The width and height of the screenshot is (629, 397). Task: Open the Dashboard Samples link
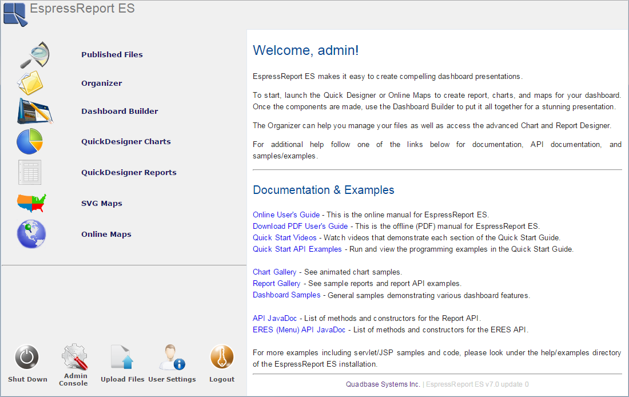click(286, 295)
